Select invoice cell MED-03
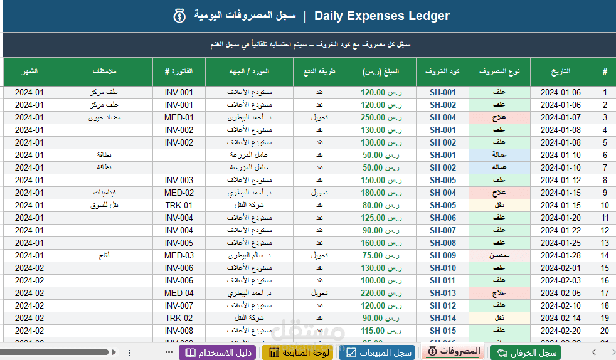Viewport: 616px width, 360px height. pos(179,255)
